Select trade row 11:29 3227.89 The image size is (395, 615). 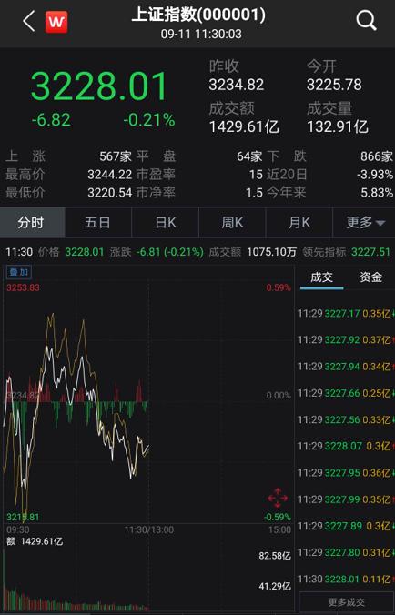pos(345,526)
